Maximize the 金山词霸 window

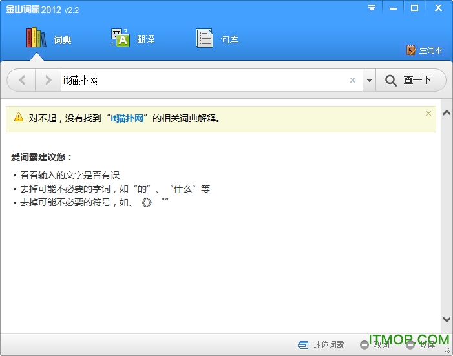pos(414,8)
